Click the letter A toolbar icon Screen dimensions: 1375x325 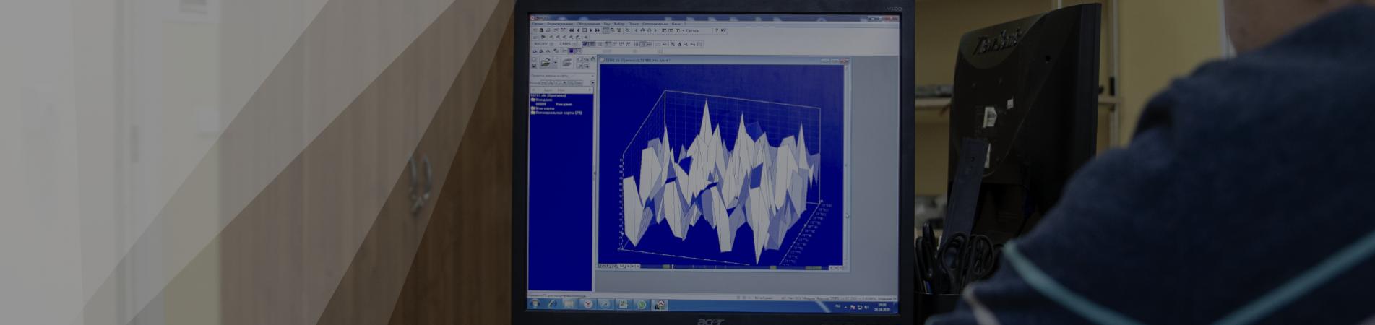(x=679, y=44)
